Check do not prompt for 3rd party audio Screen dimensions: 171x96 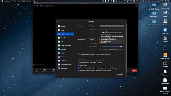point(79,68)
